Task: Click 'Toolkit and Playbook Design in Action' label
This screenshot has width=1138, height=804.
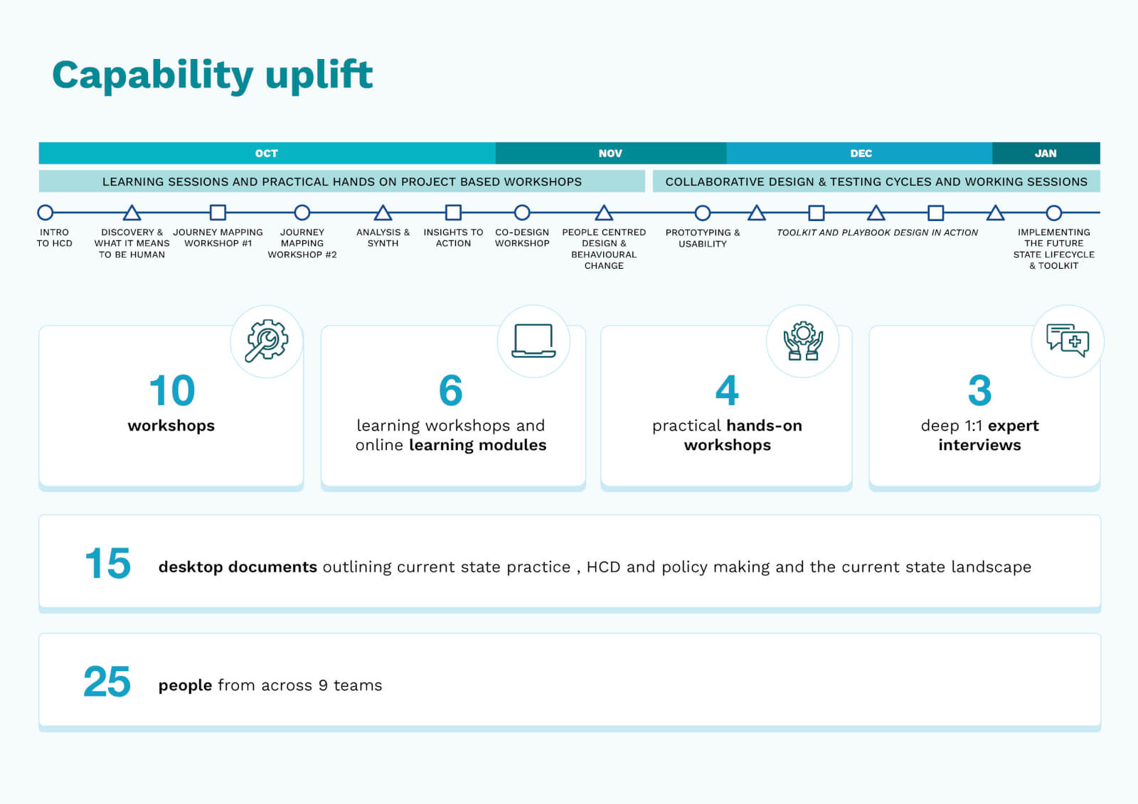Action: point(877,232)
